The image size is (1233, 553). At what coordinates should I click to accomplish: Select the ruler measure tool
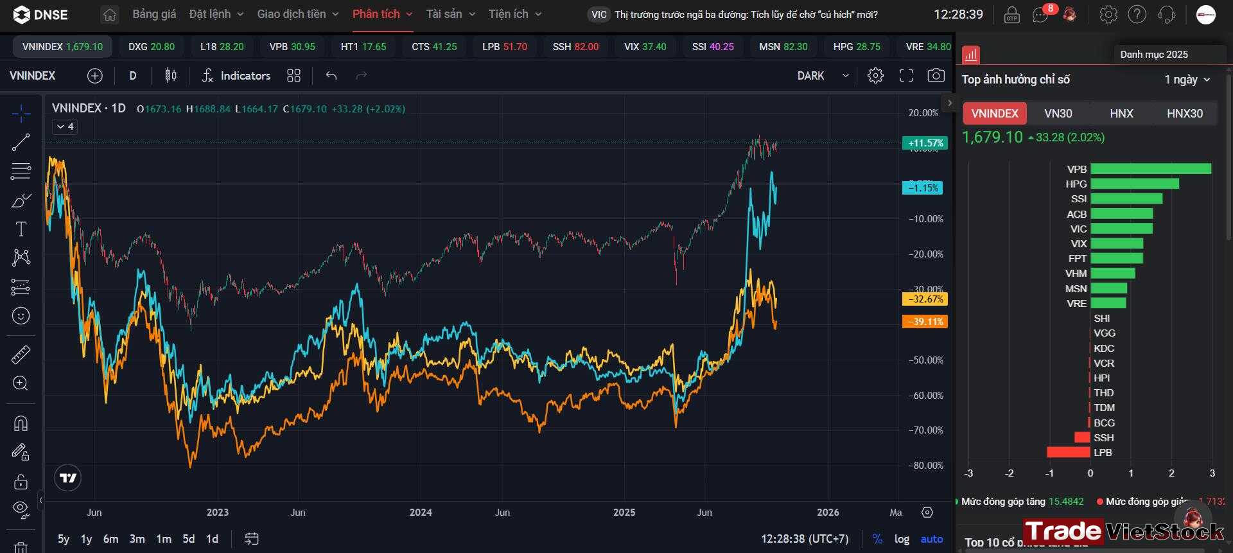click(x=21, y=355)
